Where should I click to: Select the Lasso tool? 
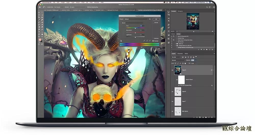tap(39, 15)
